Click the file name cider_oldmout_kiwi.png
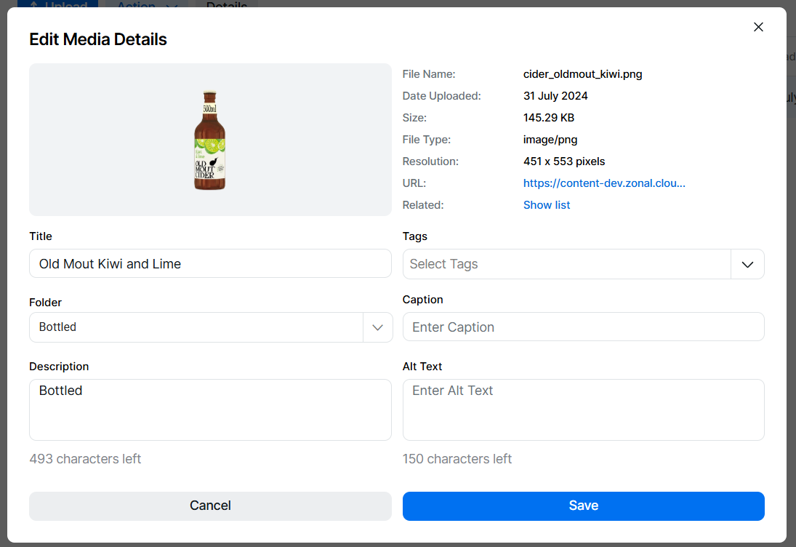Image resolution: width=796 pixels, height=547 pixels. (x=583, y=74)
